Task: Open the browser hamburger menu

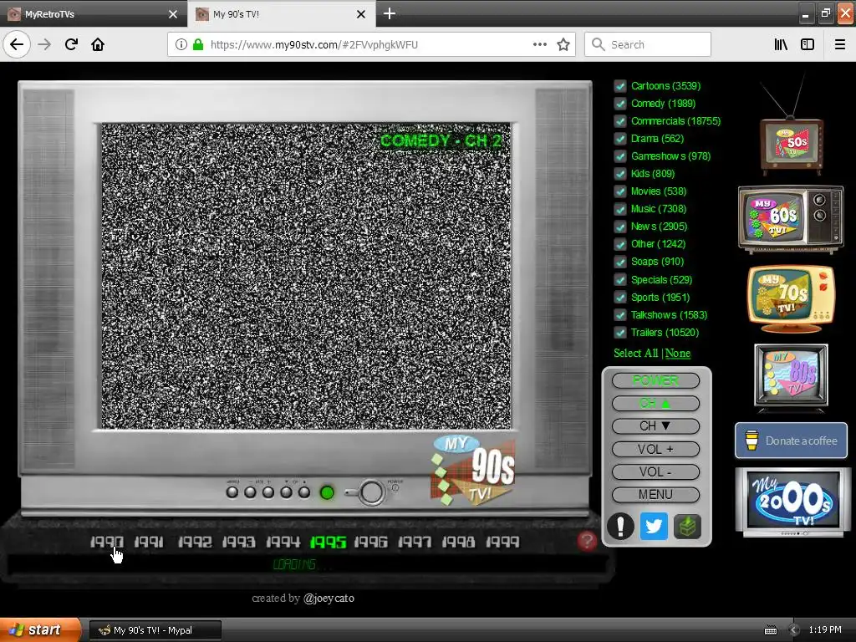Action: click(x=840, y=44)
